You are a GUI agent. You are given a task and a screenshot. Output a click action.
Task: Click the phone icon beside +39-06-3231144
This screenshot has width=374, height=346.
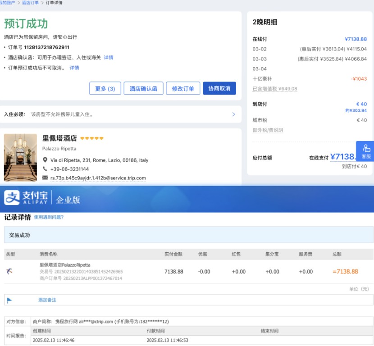pos(45,169)
